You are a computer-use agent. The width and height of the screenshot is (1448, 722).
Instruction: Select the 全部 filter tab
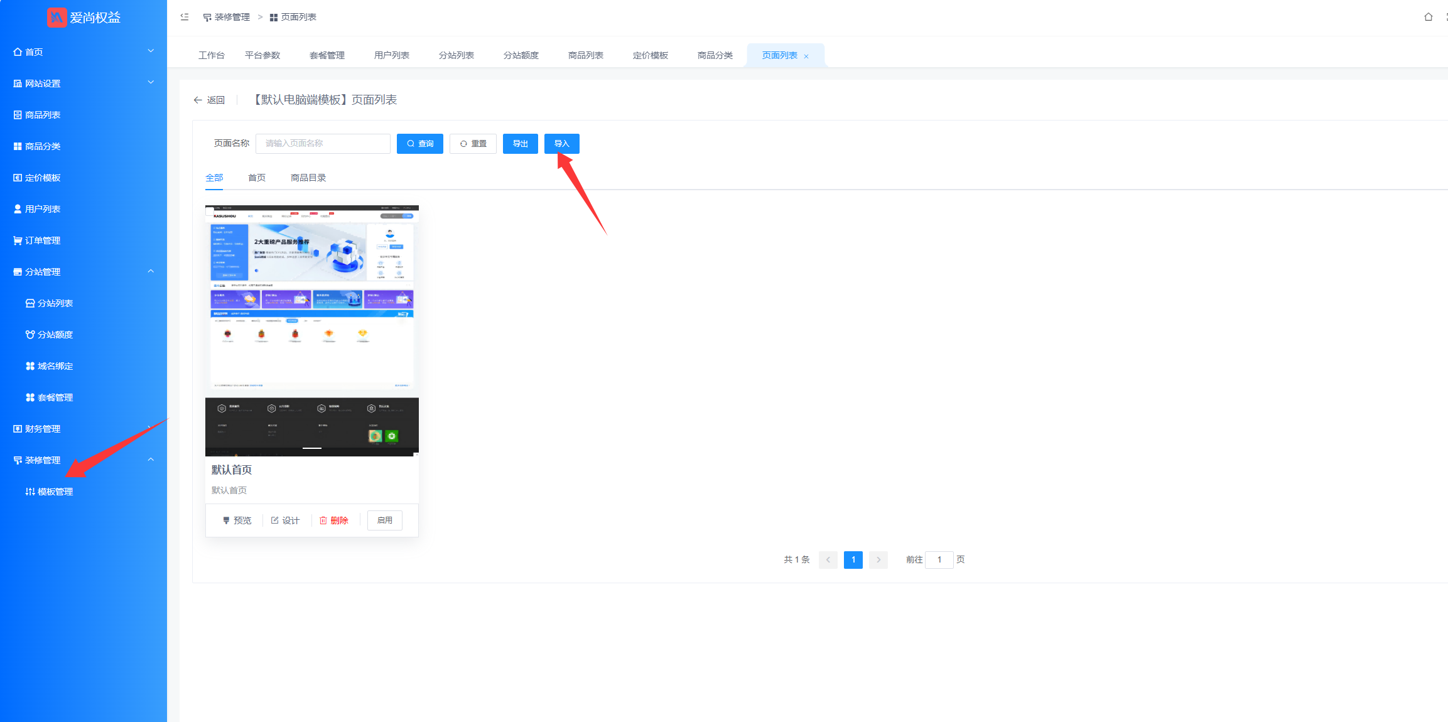pyautogui.click(x=214, y=178)
